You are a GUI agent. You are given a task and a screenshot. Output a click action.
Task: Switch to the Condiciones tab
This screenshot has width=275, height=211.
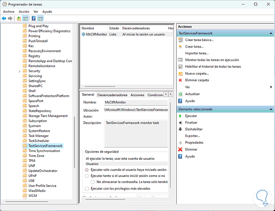[155, 95]
